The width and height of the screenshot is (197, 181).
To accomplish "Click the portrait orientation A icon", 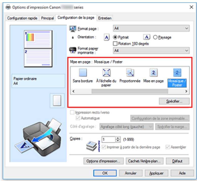I will [107, 37].
